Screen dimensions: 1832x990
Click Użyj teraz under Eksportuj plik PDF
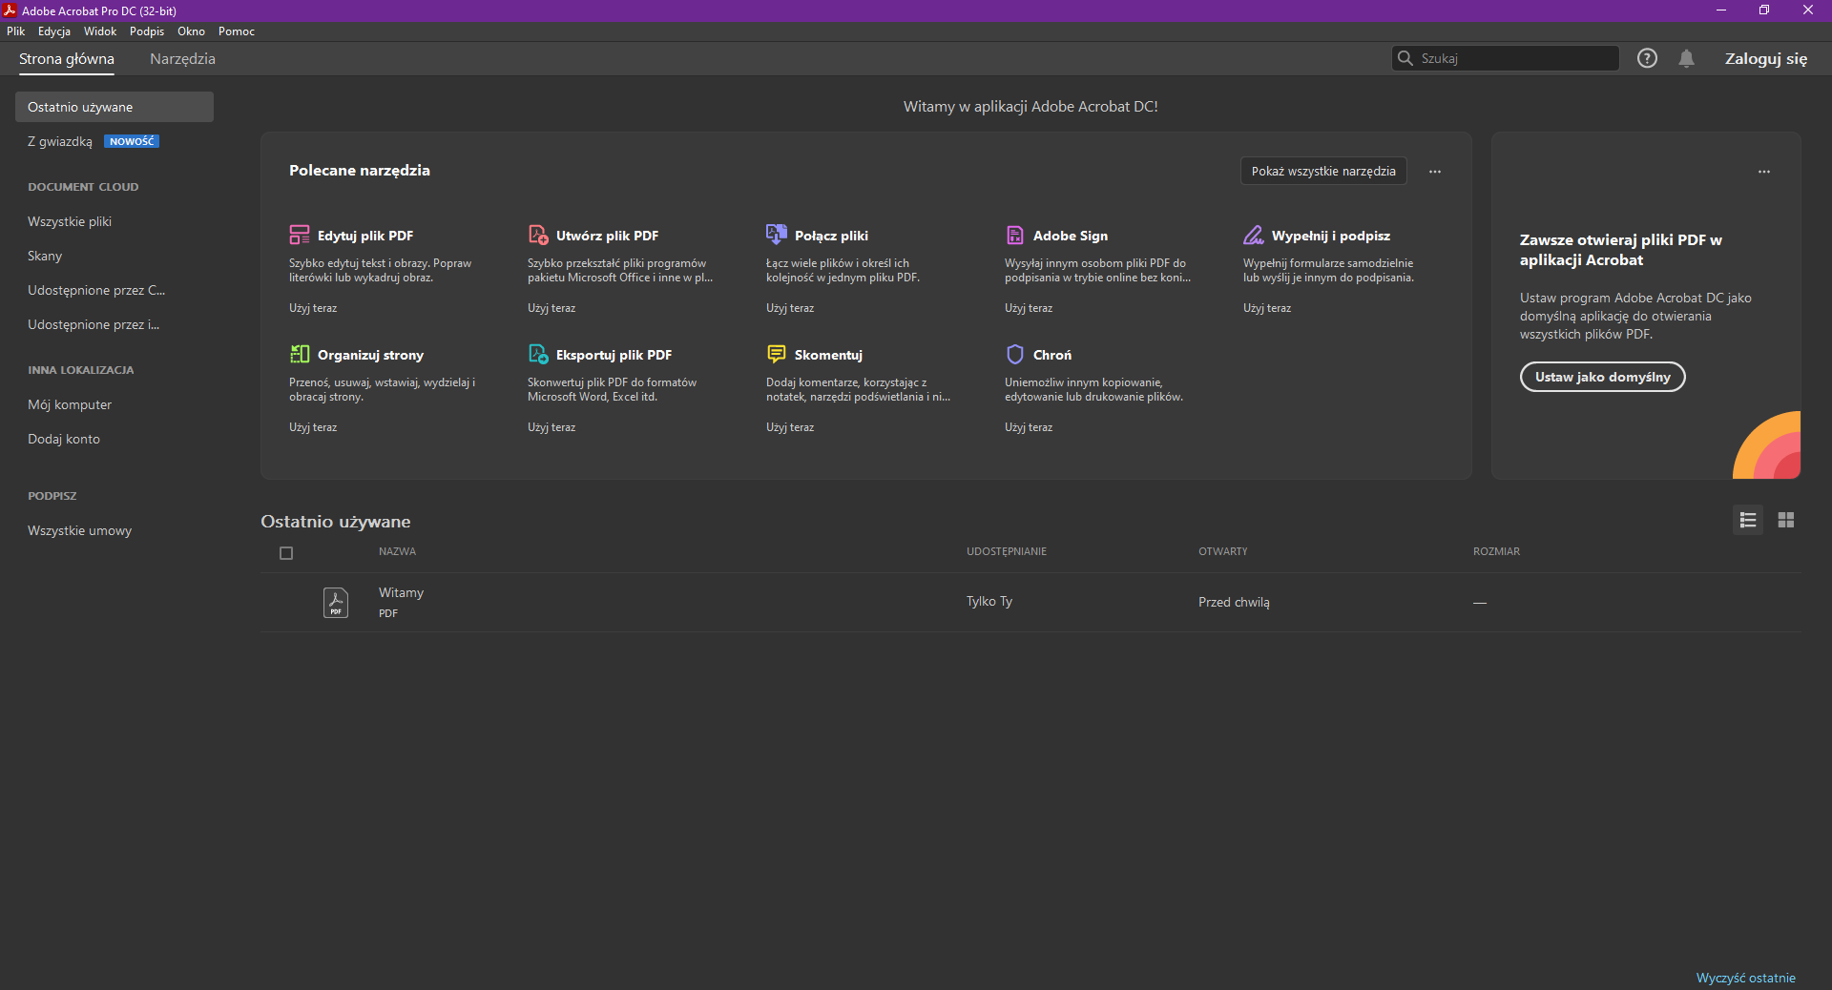click(552, 427)
